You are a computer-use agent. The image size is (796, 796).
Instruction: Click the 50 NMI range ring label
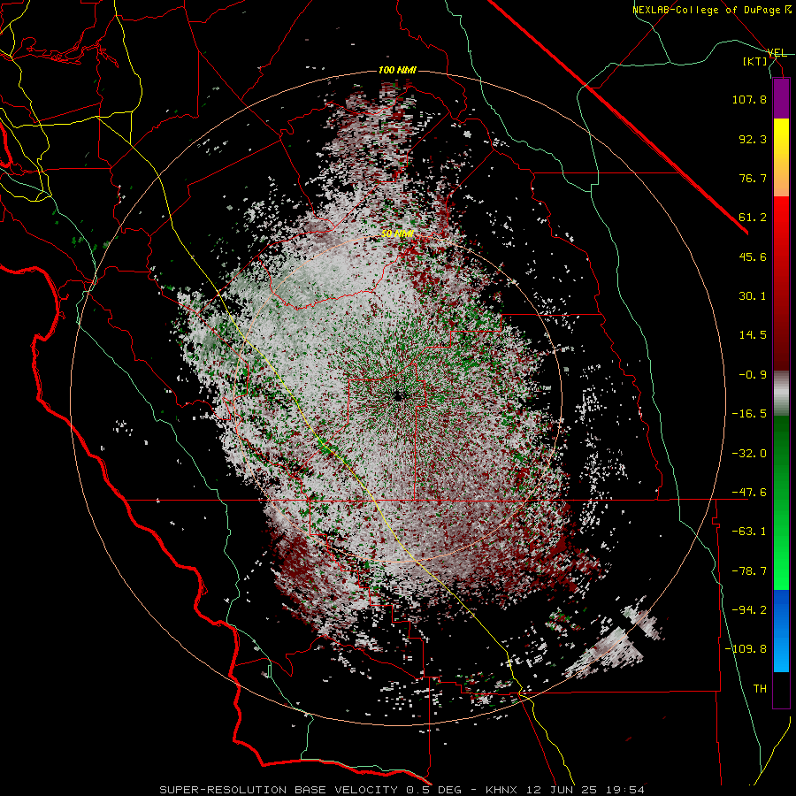(397, 234)
